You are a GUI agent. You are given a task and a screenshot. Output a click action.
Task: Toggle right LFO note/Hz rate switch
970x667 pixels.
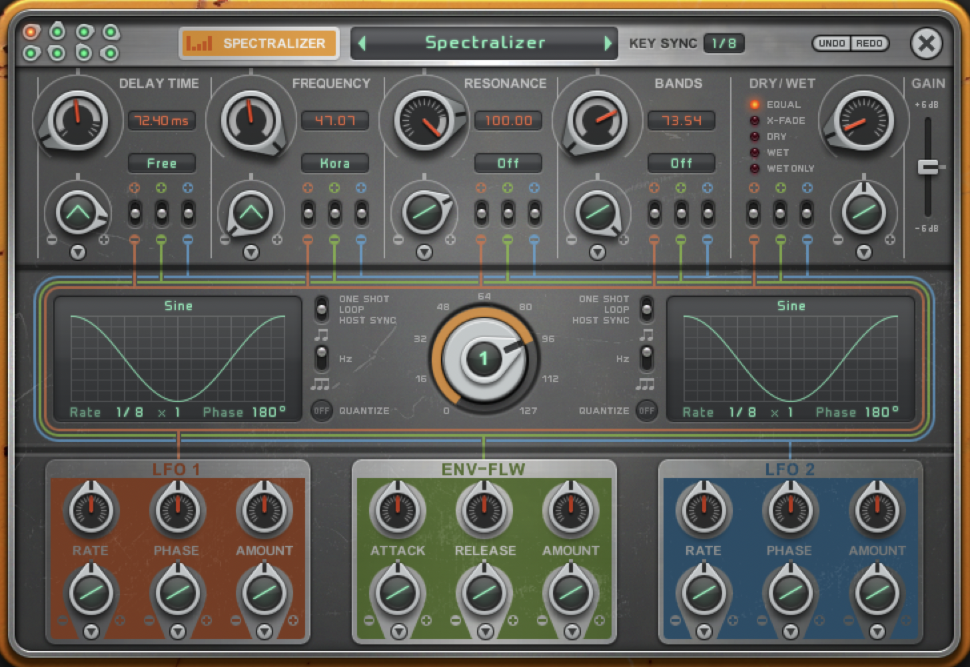click(x=646, y=359)
